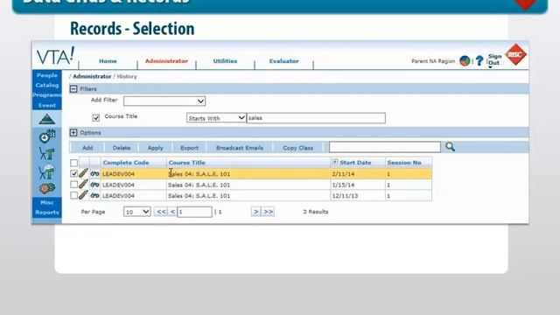Click the 'Parent NA Region' text in the header
The image size is (560, 315).
coord(433,61)
